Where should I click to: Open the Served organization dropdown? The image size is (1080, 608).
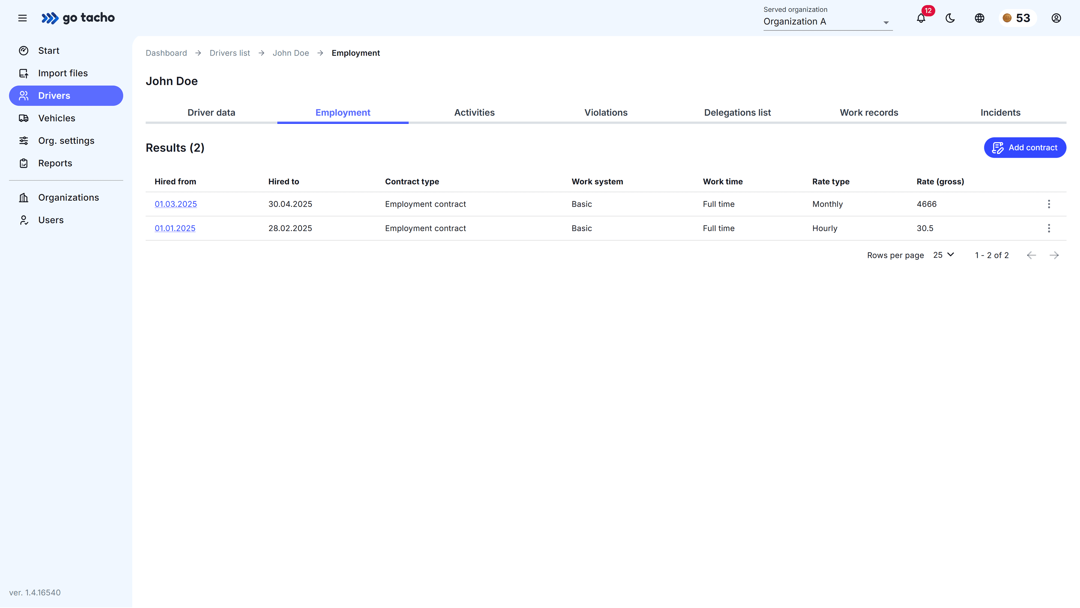[x=827, y=22]
